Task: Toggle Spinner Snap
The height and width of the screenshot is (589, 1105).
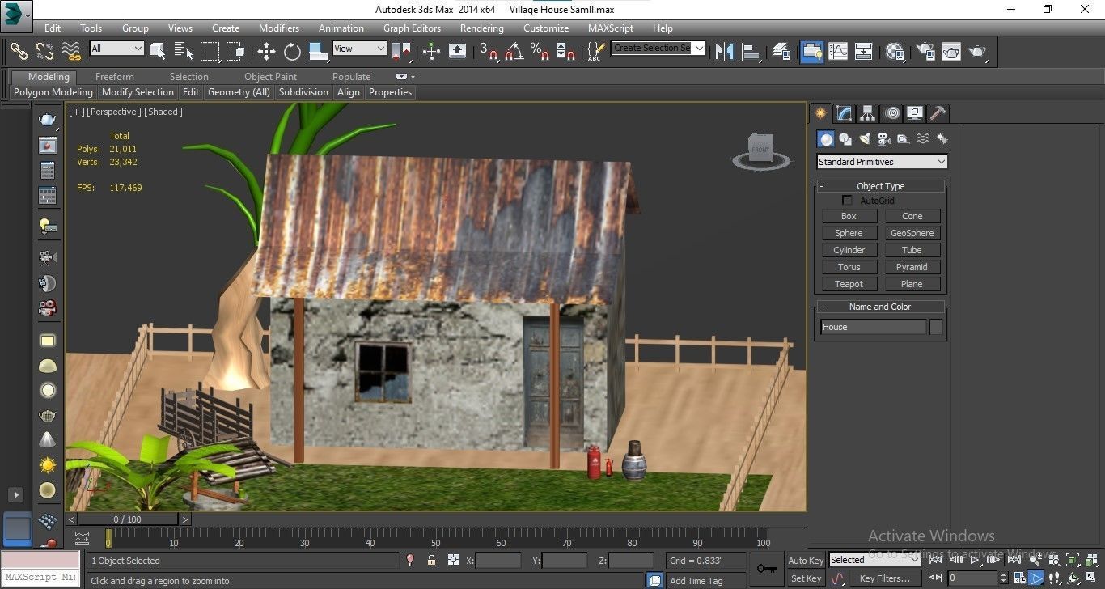Action: (567, 51)
